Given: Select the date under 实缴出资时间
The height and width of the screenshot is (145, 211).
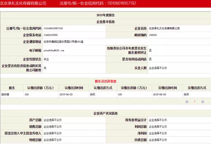Looking at the screenshot, I should click(160, 95).
